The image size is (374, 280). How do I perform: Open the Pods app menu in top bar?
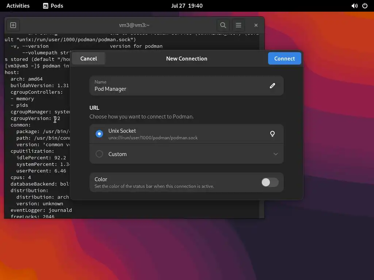coord(53,6)
